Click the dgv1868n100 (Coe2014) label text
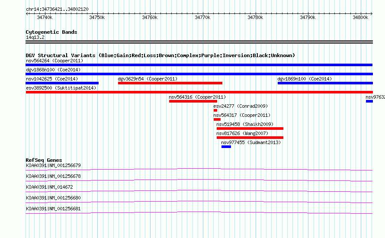 click(53, 70)
